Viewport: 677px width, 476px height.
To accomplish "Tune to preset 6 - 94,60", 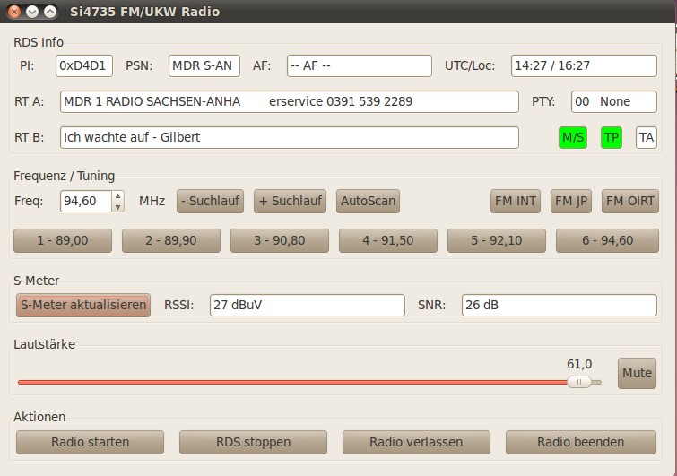I will tap(605, 240).
